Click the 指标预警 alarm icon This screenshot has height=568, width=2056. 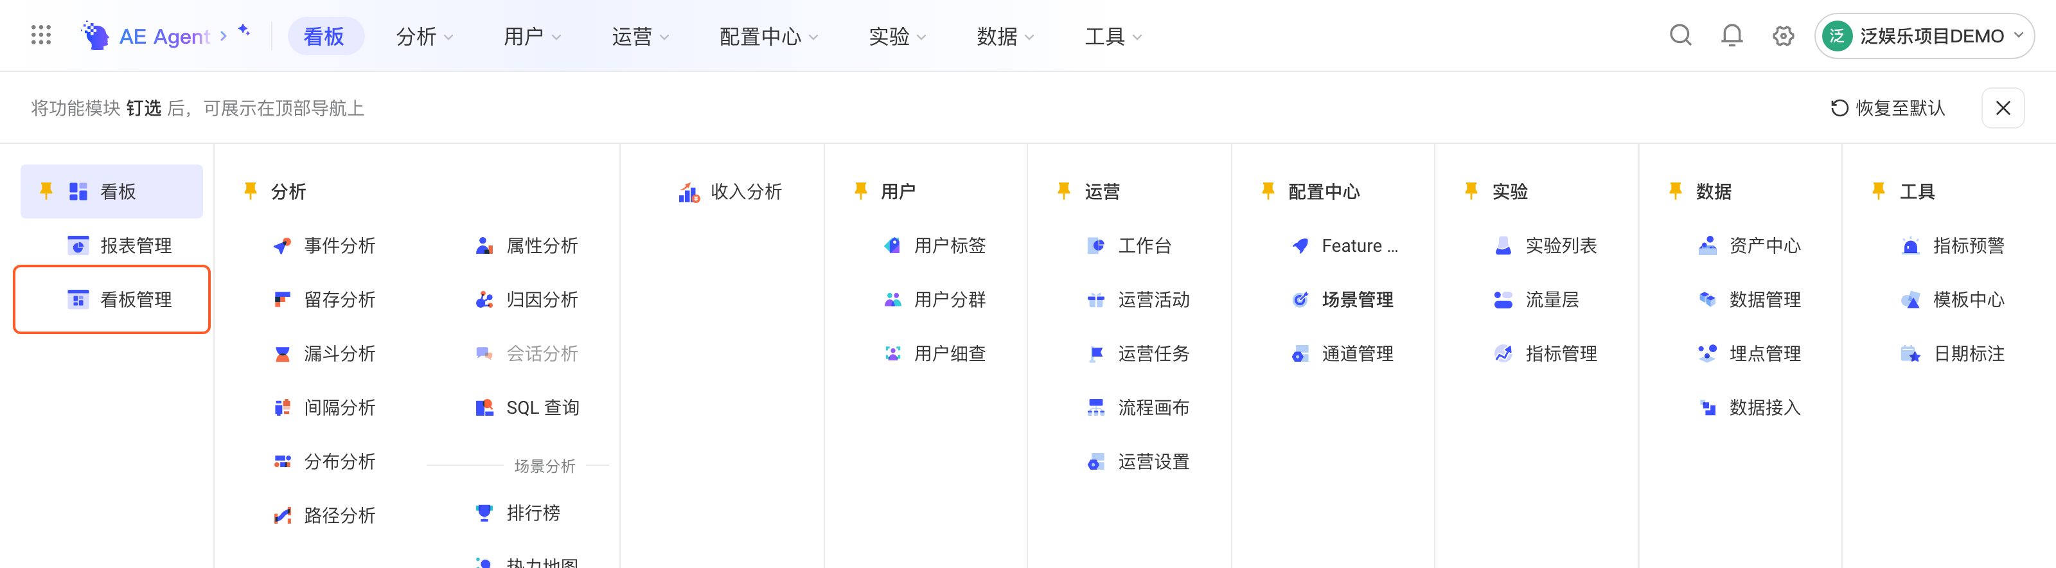click(1911, 245)
